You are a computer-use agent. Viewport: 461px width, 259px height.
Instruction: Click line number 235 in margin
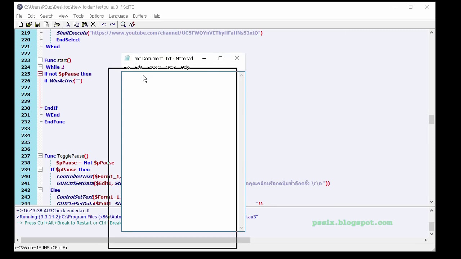tap(26, 142)
